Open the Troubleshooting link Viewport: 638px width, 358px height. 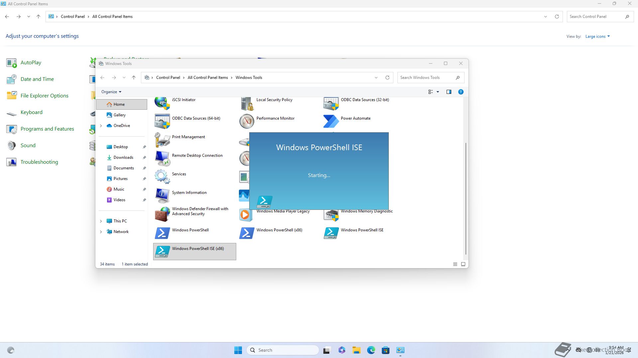[39, 162]
